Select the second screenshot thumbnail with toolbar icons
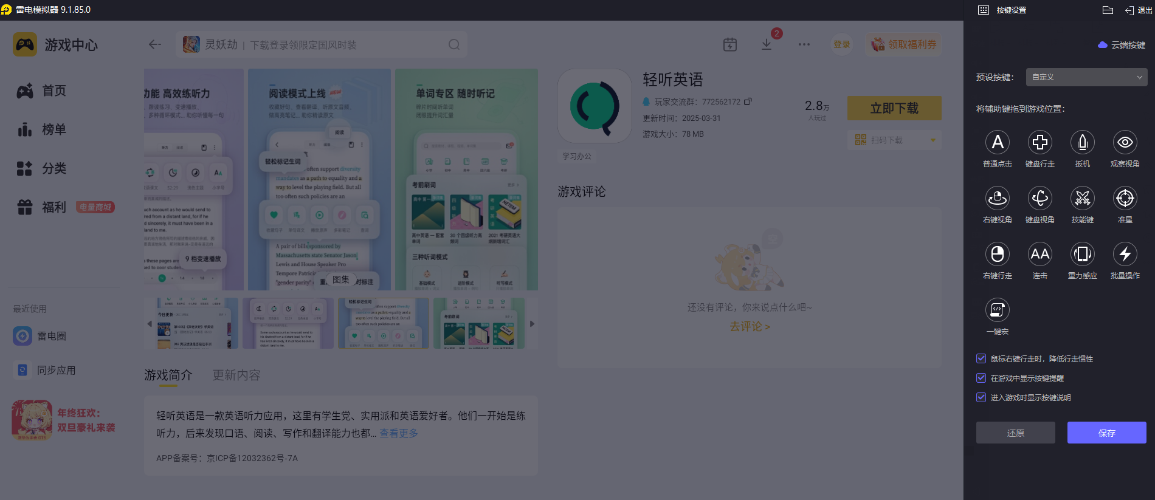The image size is (1155, 500). pyautogui.click(x=288, y=323)
